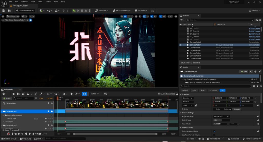Toggle rotation snapping angle icon
The height and width of the screenshot is (142, 263).
(152, 16)
